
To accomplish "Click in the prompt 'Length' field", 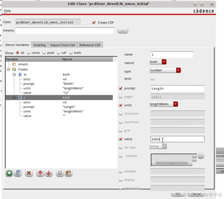I will point(177,89).
